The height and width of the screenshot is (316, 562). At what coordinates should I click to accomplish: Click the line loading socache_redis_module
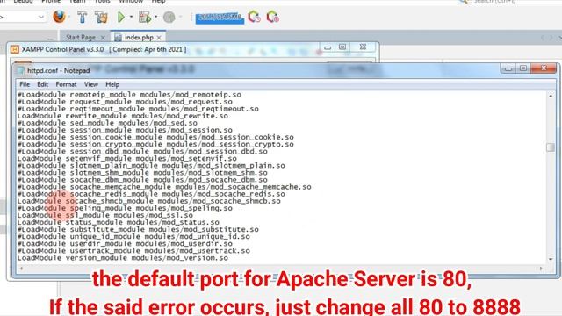(x=151, y=194)
